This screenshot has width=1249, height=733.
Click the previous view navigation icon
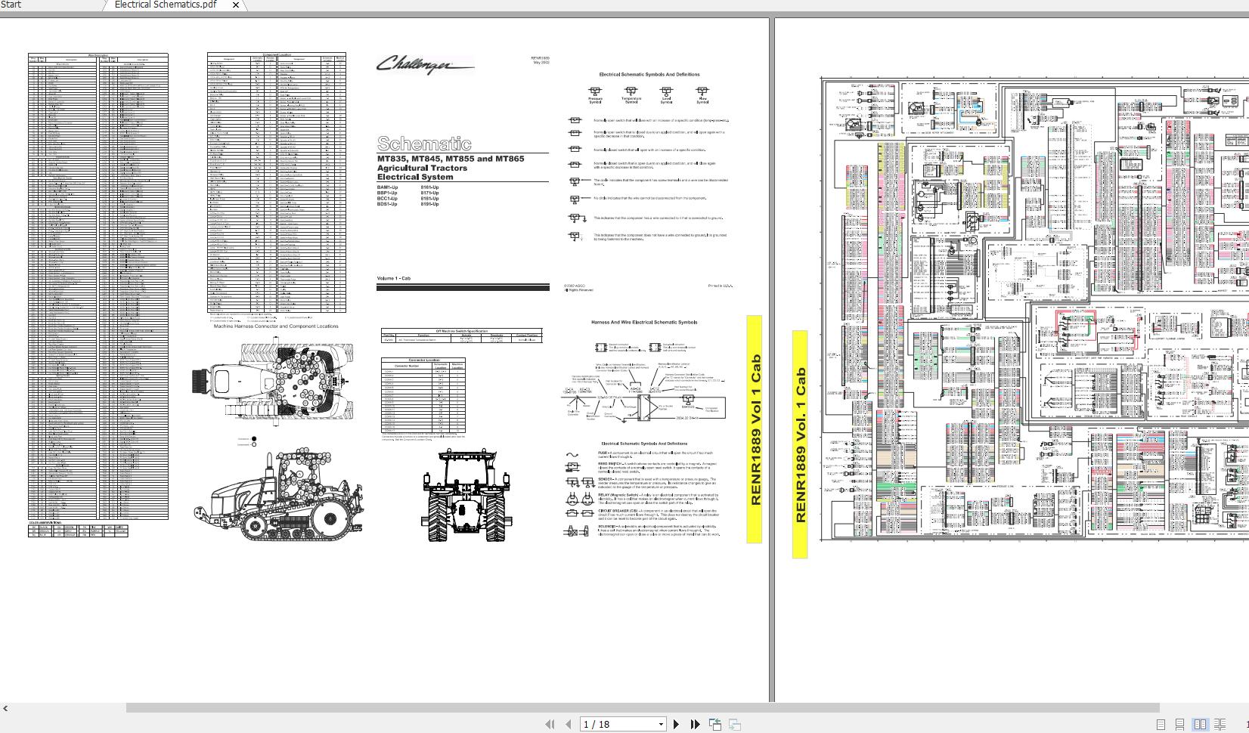click(x=715, y=724)
